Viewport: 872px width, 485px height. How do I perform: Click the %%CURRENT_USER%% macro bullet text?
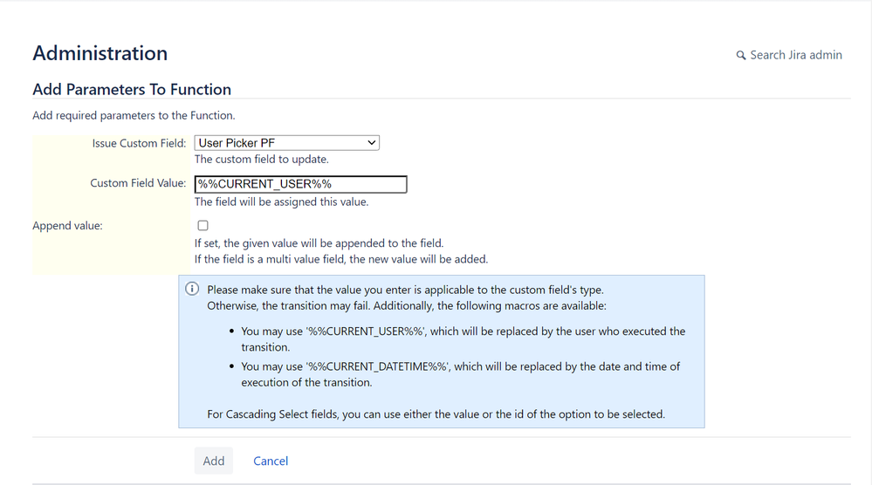tap(463, 338)
